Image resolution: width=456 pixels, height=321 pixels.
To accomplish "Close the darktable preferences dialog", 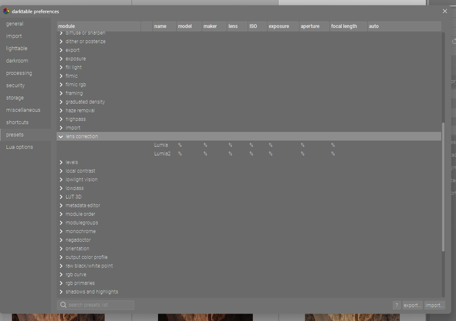I will [x=445, y=11].
